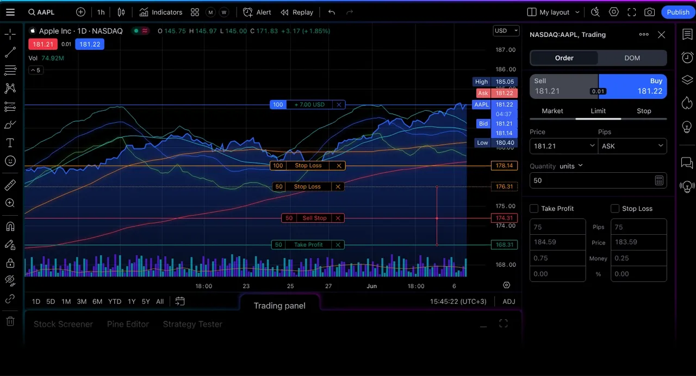Viewport: 696px width, 376px height.
Task: Change the 1h time interval
Action: click(101, 12)
